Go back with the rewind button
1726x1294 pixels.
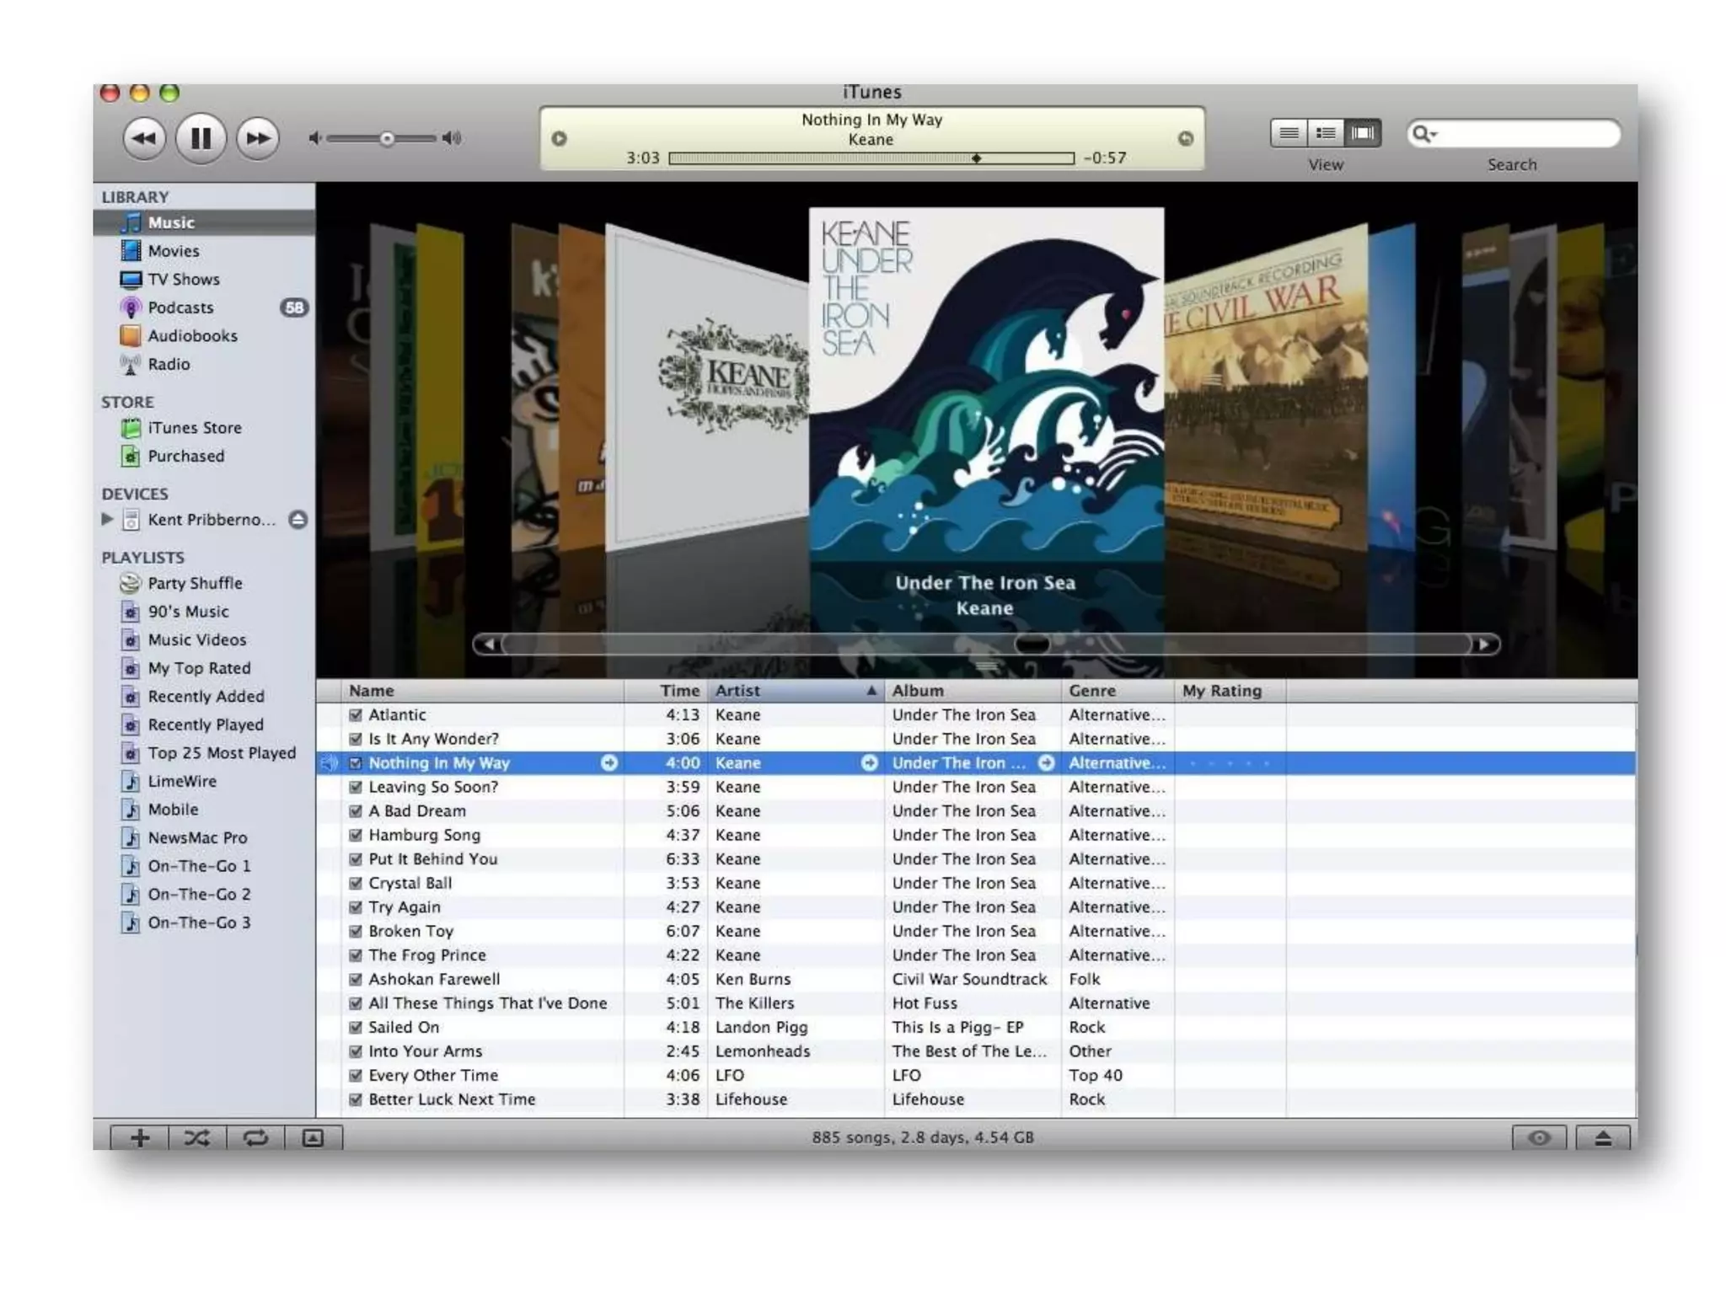[x=144, y=137]
